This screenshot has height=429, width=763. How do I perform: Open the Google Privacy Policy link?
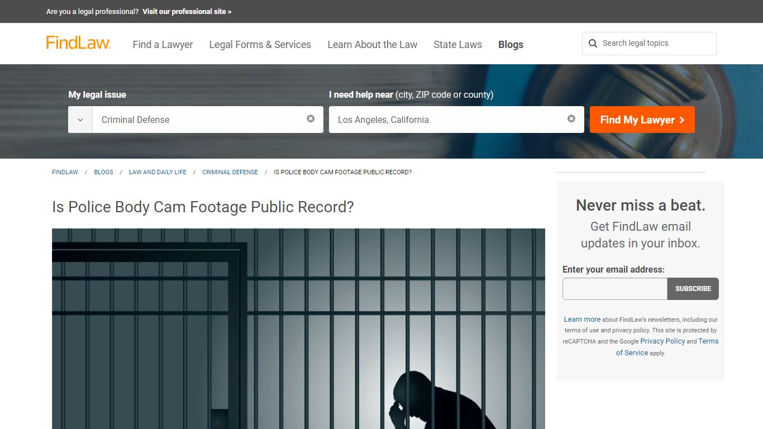tap(662, 341)
